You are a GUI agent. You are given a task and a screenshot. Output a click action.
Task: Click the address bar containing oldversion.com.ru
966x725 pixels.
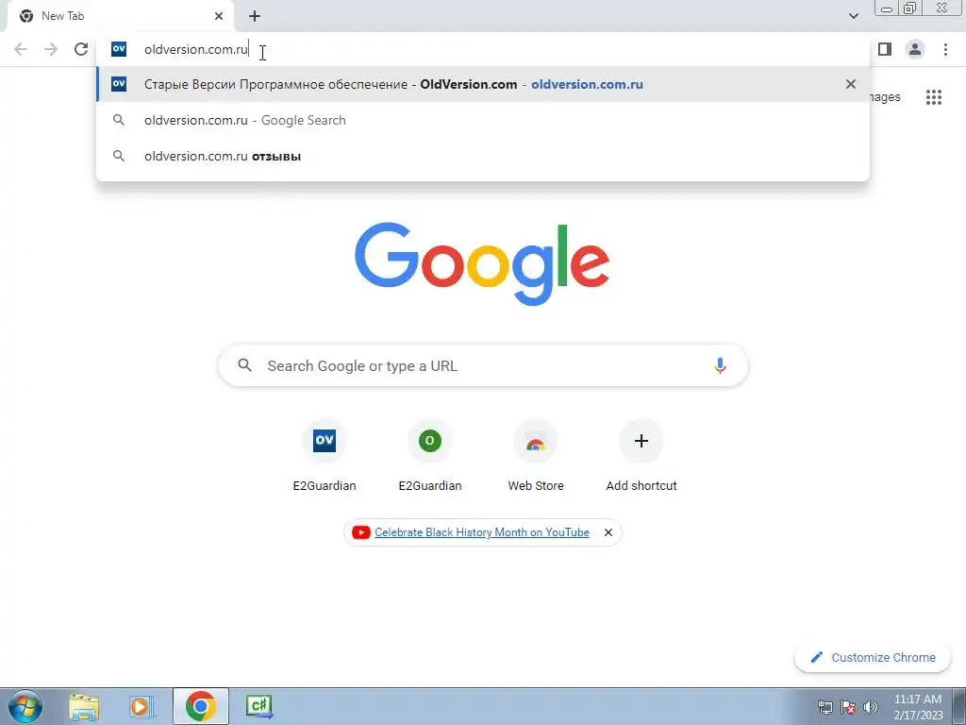483,49
